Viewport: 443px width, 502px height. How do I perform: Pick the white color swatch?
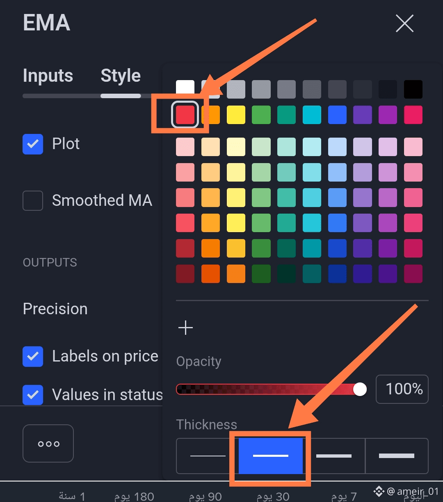(x=185, y=88)
